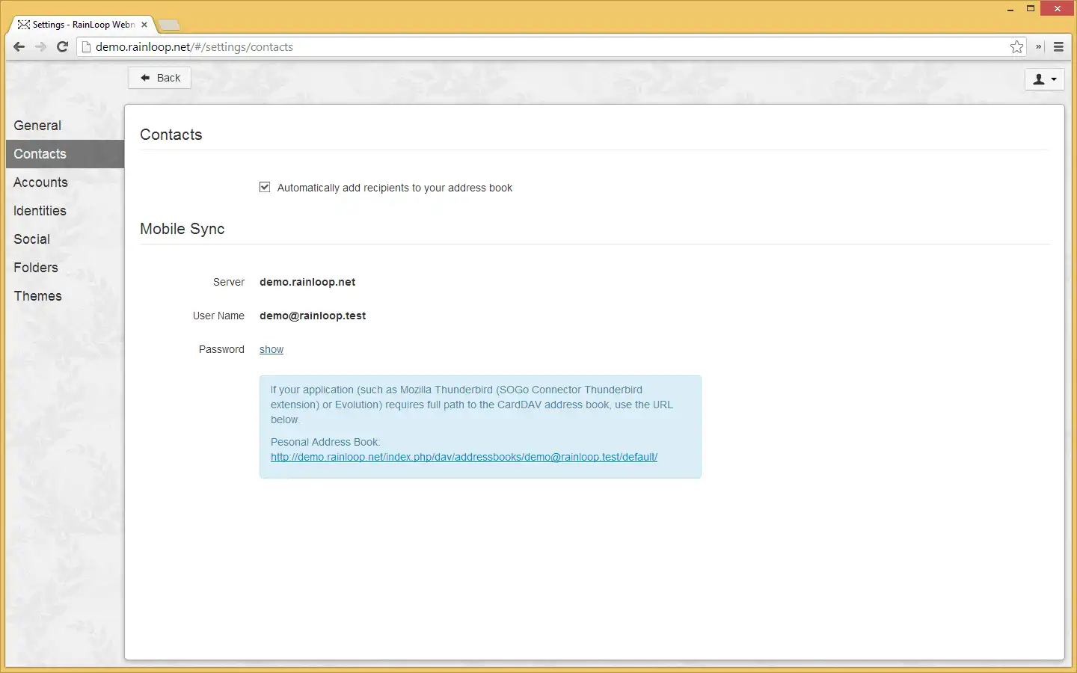
Task: Click the browser forward arrow
Action: click(41, 46)
